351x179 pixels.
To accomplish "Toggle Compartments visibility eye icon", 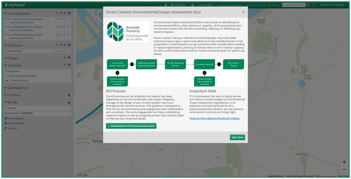I will (65, 13).
